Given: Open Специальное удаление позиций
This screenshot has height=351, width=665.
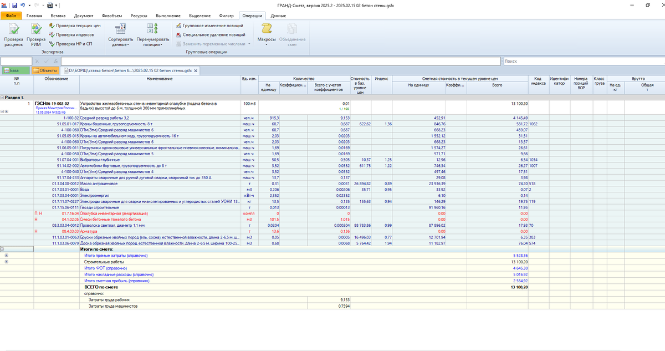Looking at the screenshot, I should click(211, 34).
